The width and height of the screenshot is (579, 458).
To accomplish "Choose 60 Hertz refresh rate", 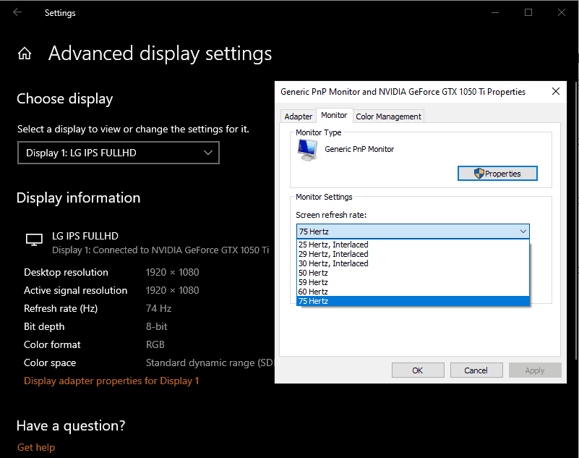I will (x=413, y=292).
